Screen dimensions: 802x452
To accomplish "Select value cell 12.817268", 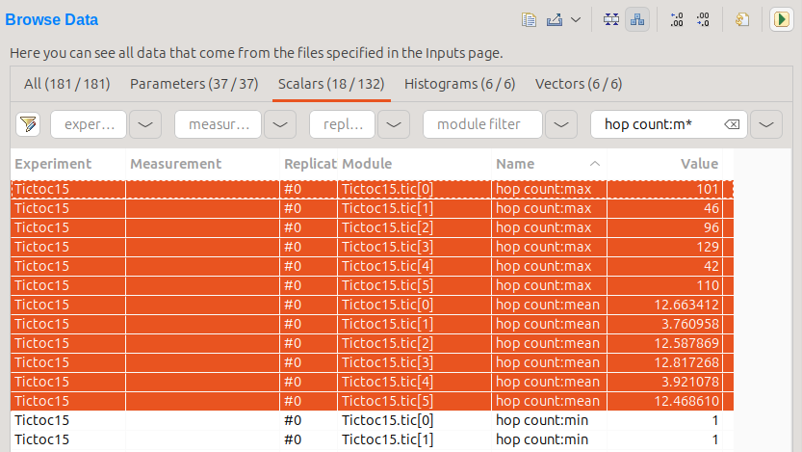I will (x=664, y=362).
